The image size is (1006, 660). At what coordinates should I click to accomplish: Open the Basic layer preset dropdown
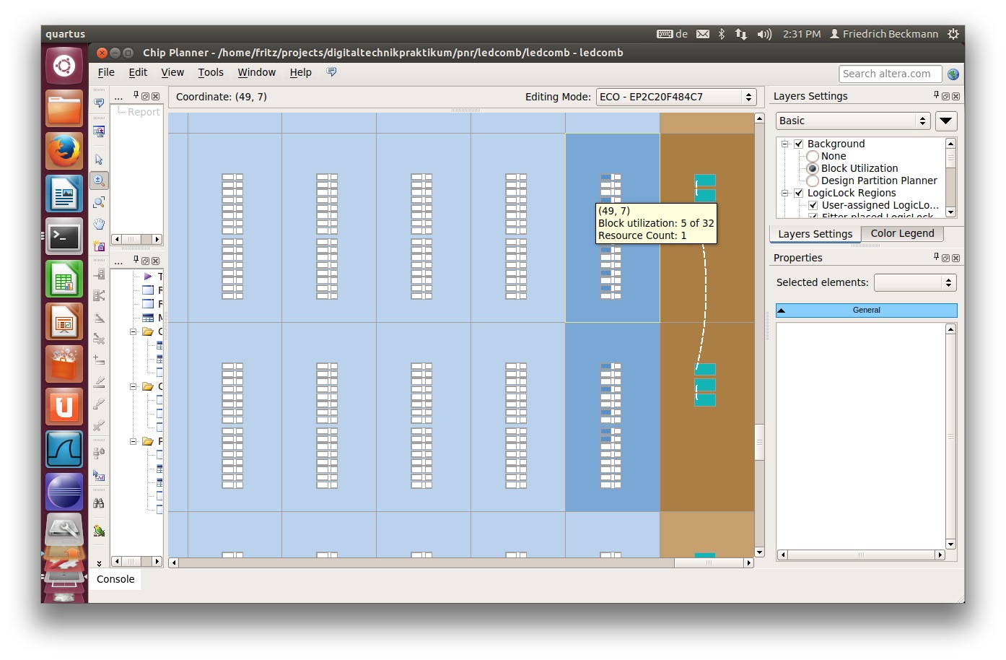853,121
